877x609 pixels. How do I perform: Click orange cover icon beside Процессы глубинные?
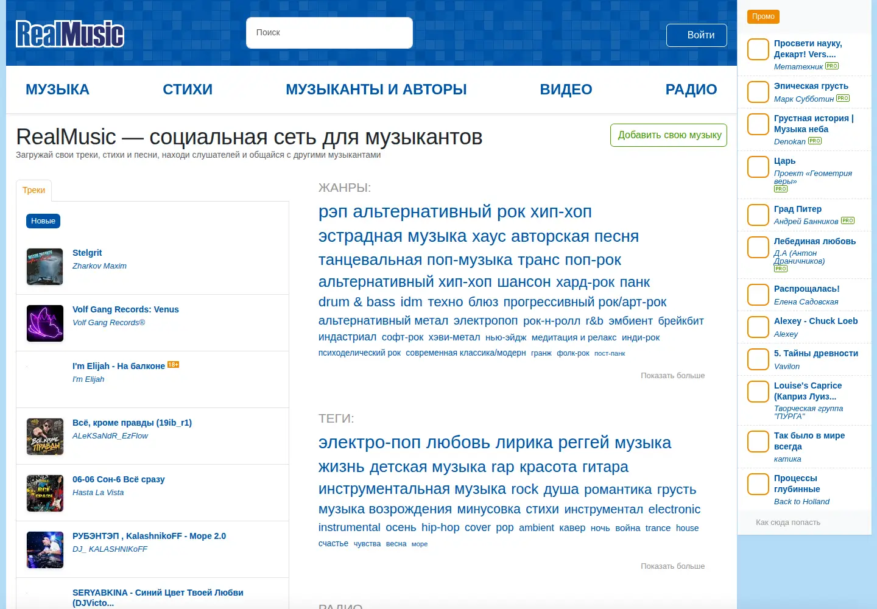point(758,484)
